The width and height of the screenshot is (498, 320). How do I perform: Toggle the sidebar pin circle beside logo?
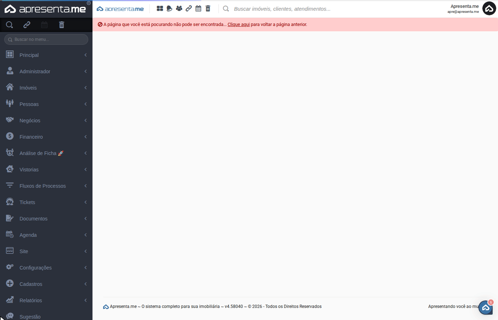tap(89, 3)
